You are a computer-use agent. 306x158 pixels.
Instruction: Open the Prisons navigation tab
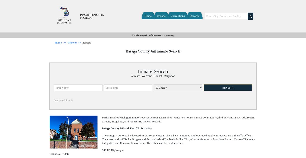pos(161,16)
